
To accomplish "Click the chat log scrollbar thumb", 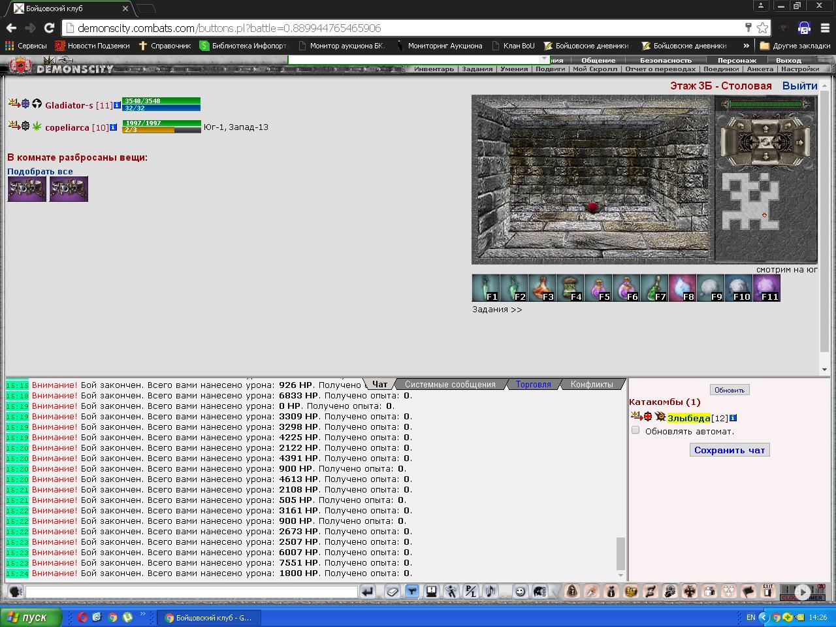I will 620,554.
